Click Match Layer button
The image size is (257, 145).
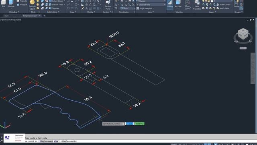coord(223,8)
